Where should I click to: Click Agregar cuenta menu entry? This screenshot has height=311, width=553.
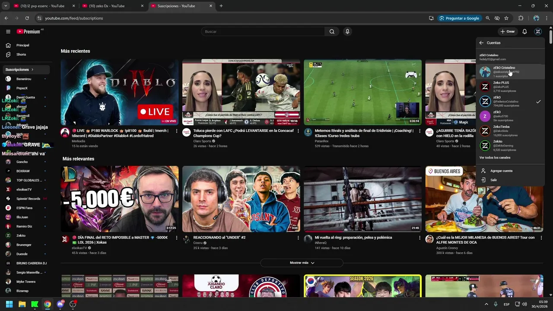point(510,171)
